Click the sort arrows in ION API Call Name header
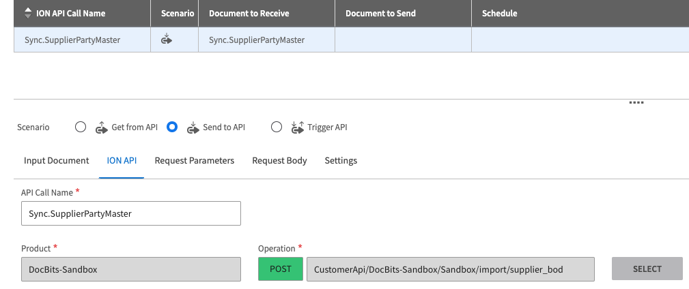This screenshot has width=689, height=289. 27,13
